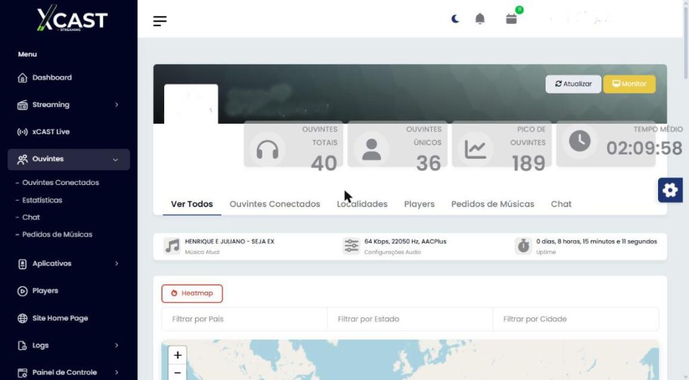The image size is (689, 380).
Task: Open Pedidos de Músicas in sidebar
Action: tap(57, 234)
